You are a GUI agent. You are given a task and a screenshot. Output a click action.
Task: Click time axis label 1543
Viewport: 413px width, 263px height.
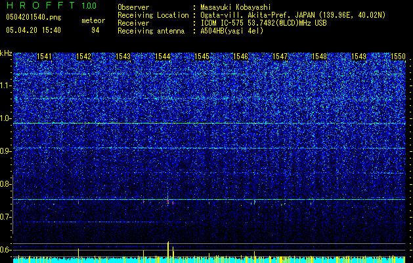pos(123,57)
